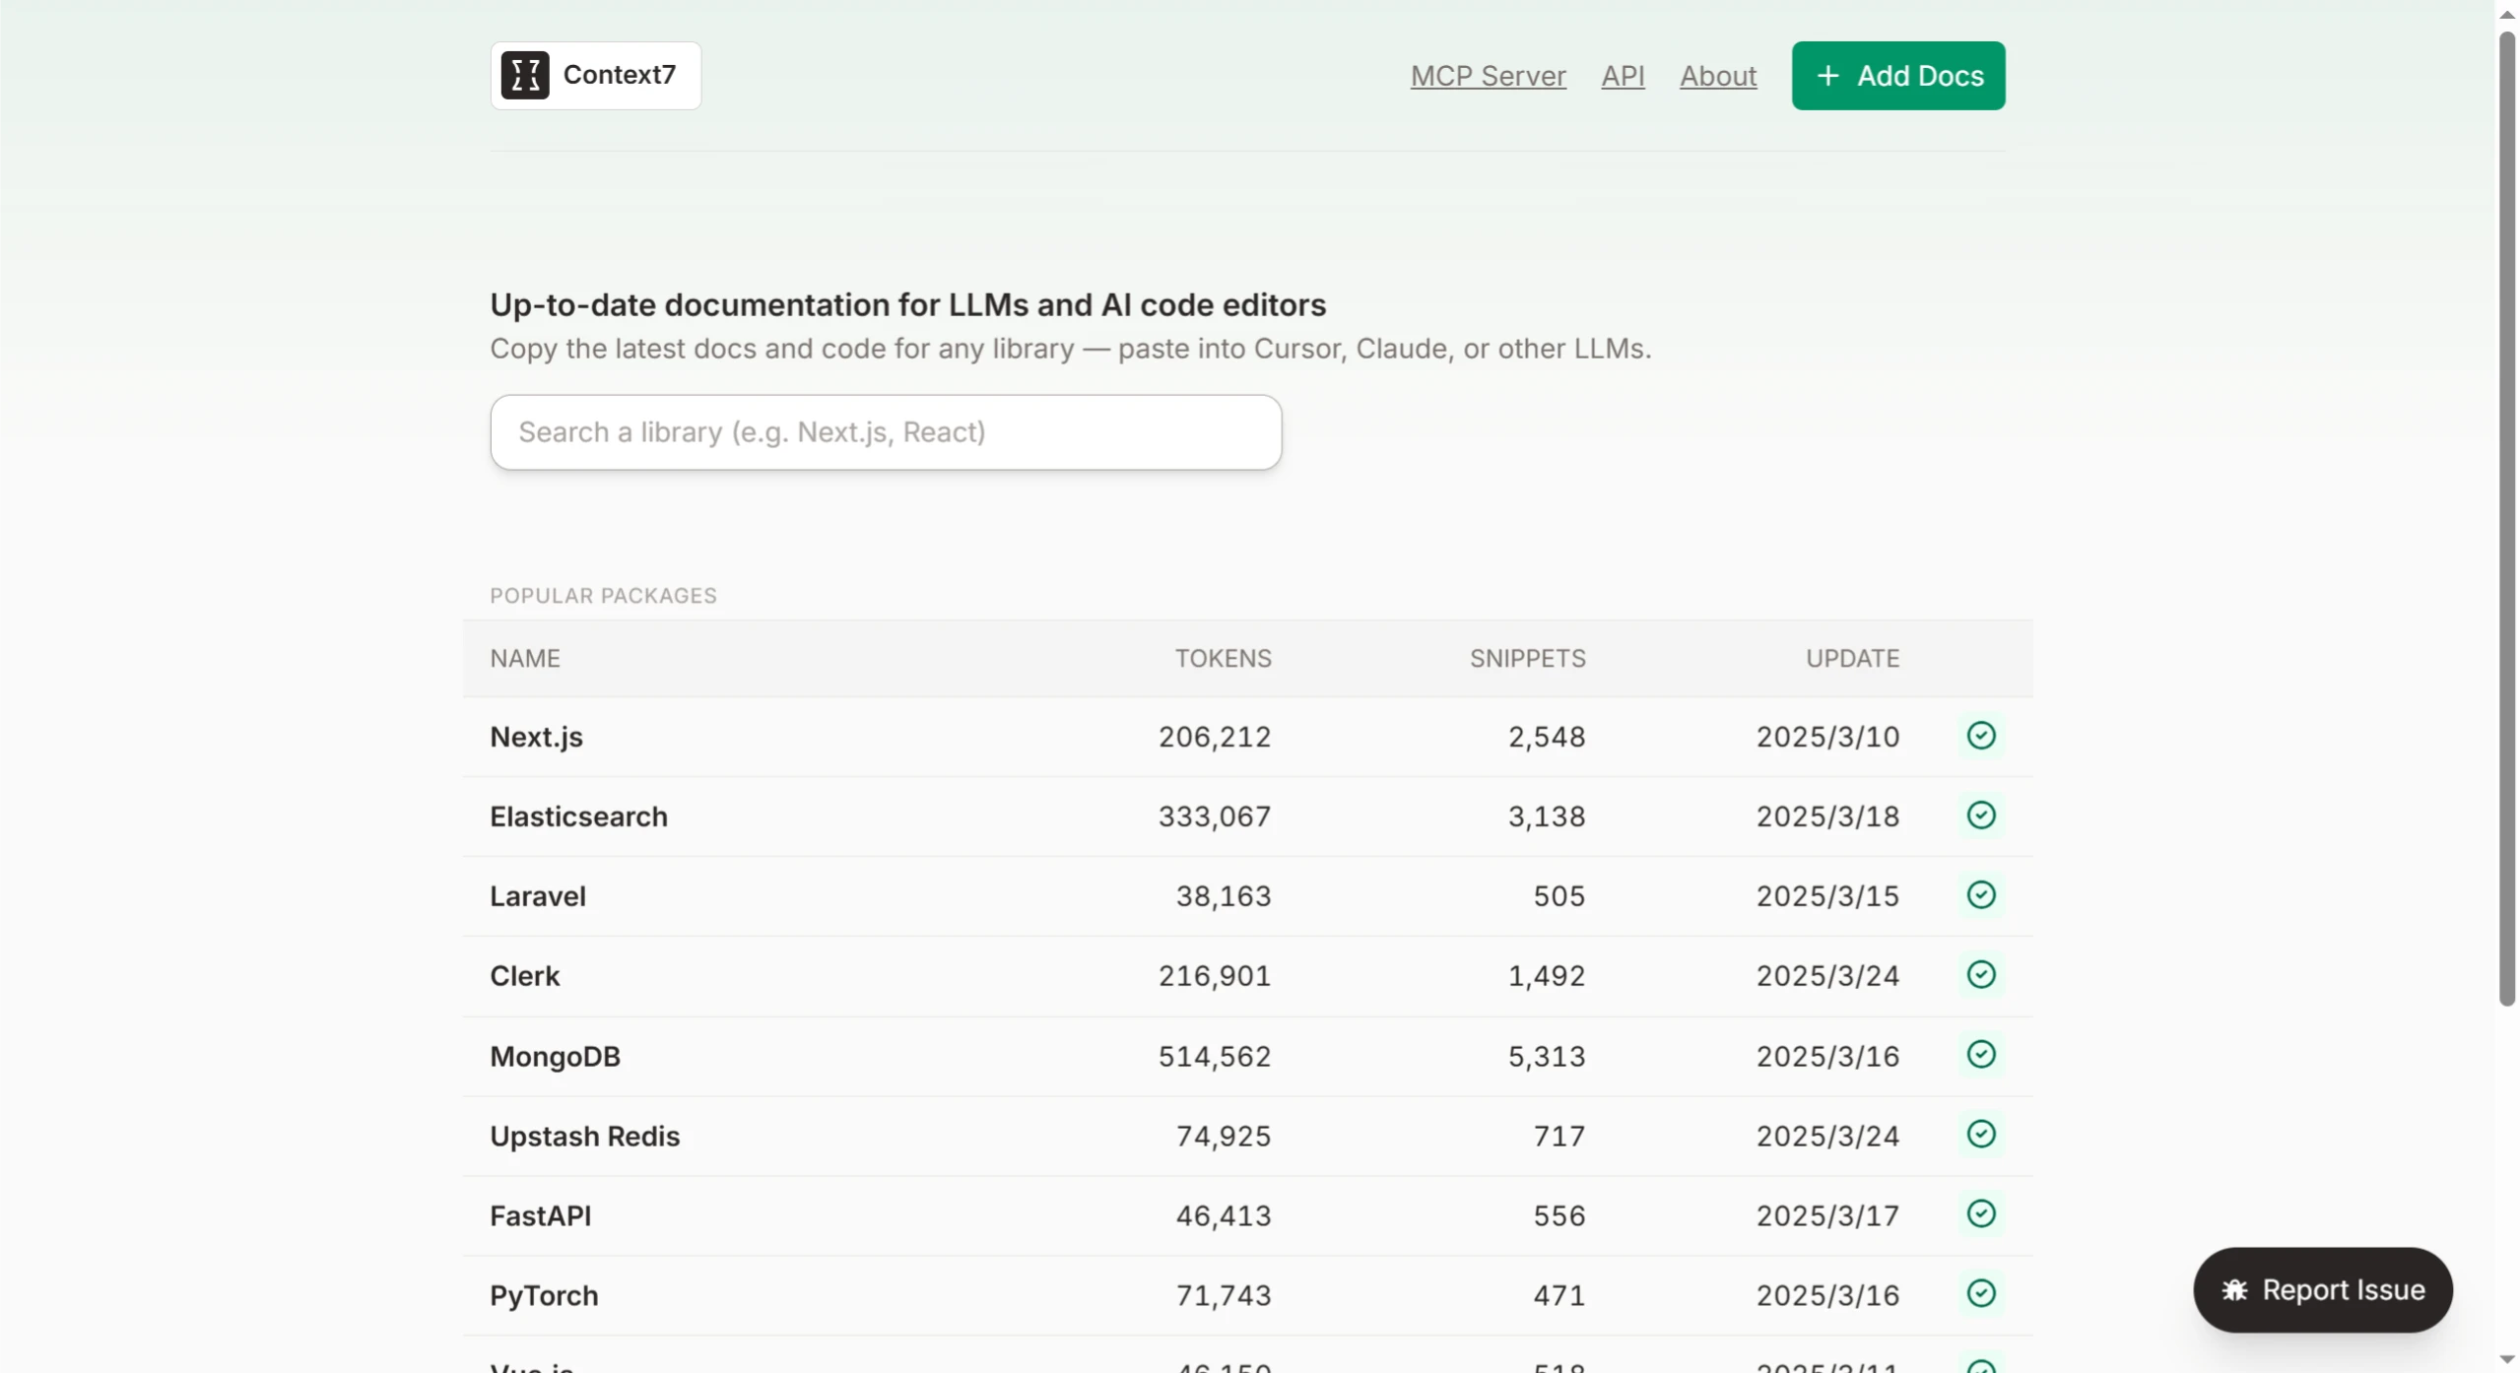This screenshot has width=2520, height=1373.
Task: Click the check icon in Elasticsearch row
Action: click(1980, 816)
